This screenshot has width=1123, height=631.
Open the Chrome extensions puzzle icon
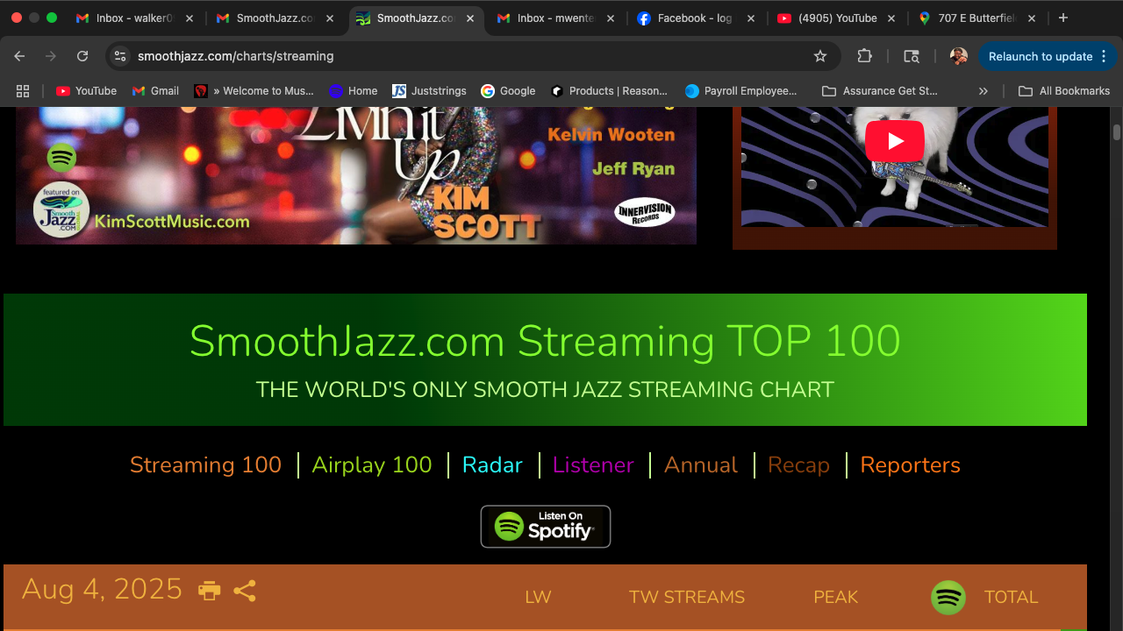(x=864, y=56)
